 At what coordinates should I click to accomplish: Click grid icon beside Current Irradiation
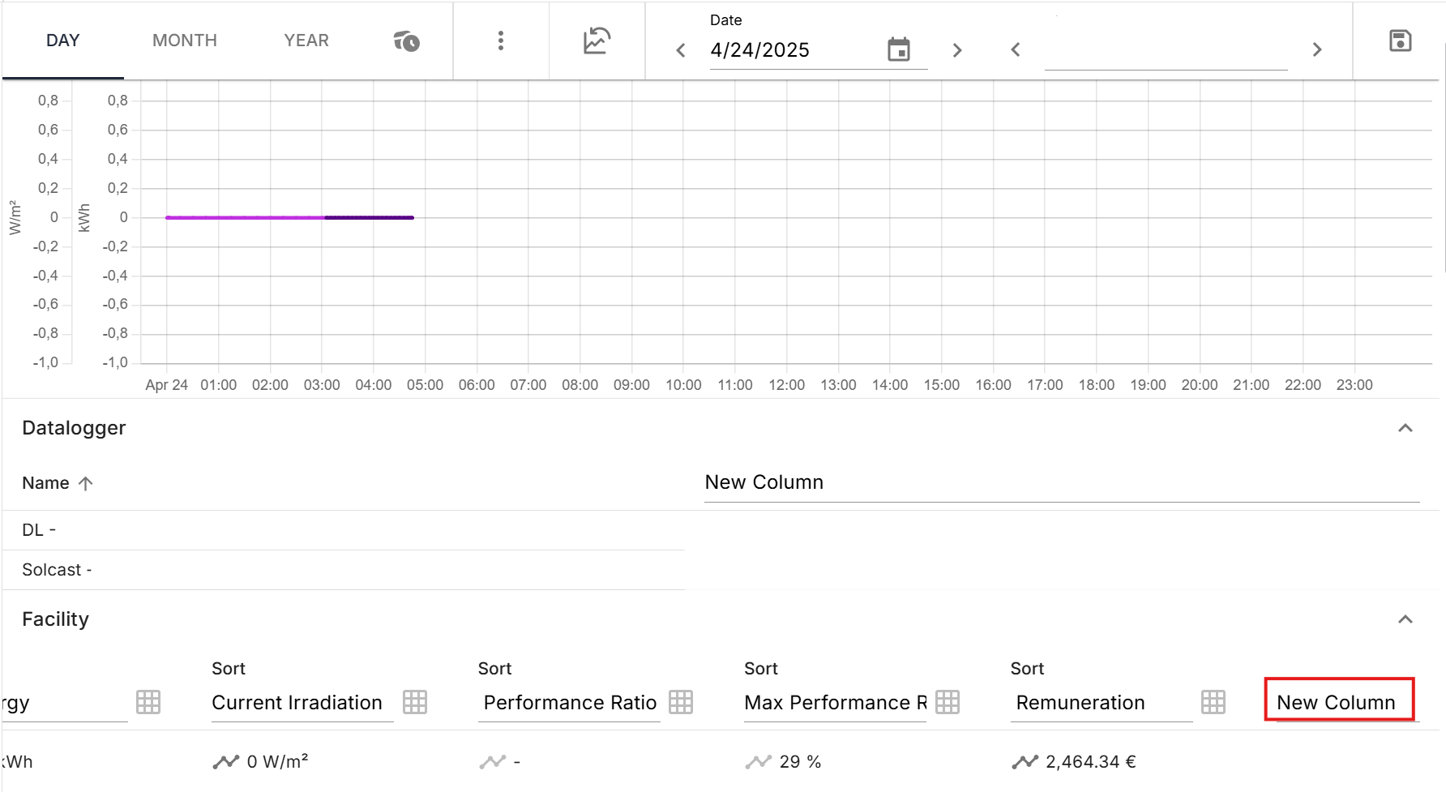pos(415,702)
